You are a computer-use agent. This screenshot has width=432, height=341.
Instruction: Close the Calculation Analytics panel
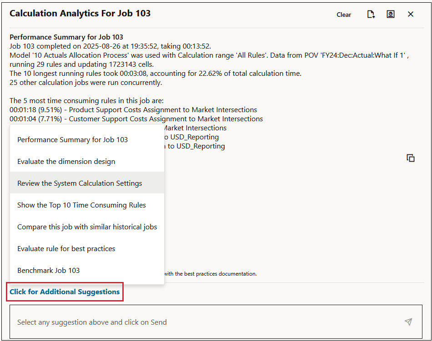(x=411, y=14)
